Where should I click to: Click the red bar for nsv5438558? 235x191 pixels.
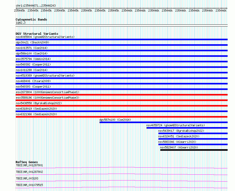[121, 106]
